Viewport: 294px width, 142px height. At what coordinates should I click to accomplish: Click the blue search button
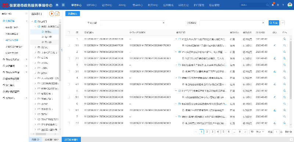pyautogui.click(x=274, y=23)
